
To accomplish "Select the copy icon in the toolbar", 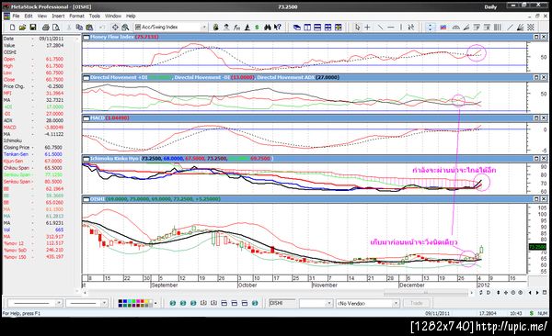I will pyautogui.click(x=79, y=27).
